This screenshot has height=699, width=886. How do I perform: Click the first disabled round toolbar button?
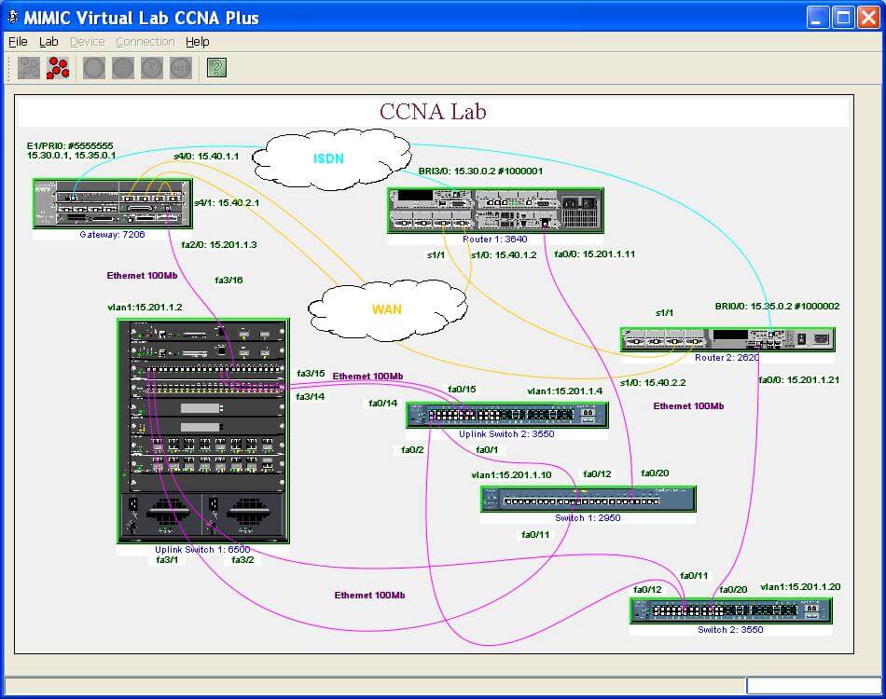(94, 68)
